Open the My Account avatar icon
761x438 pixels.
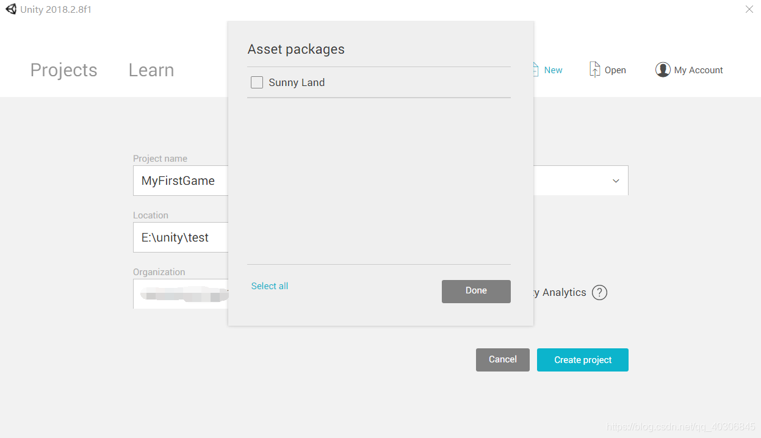coord(663,70)
